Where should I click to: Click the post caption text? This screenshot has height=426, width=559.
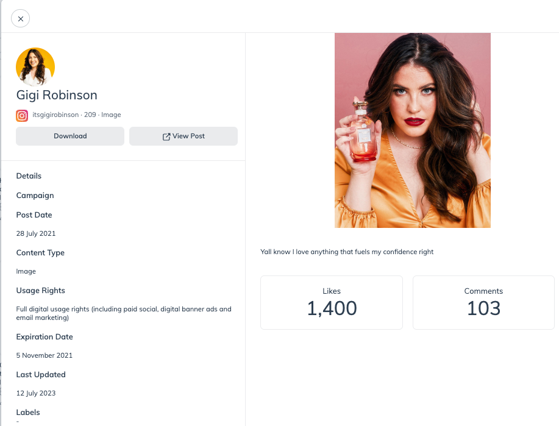coord(347,252)
